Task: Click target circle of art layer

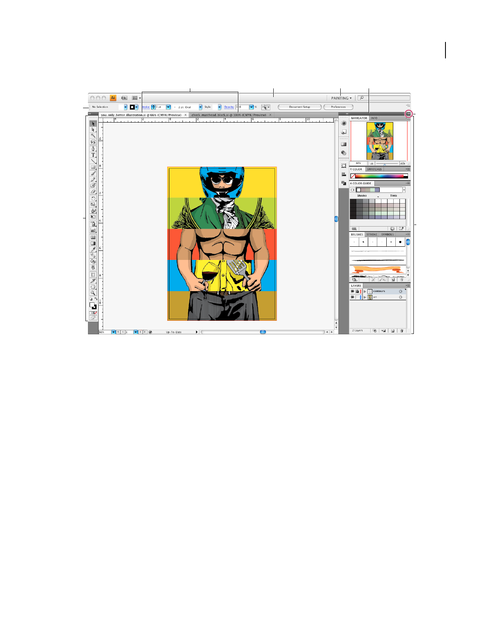Action: coord(401,297)
